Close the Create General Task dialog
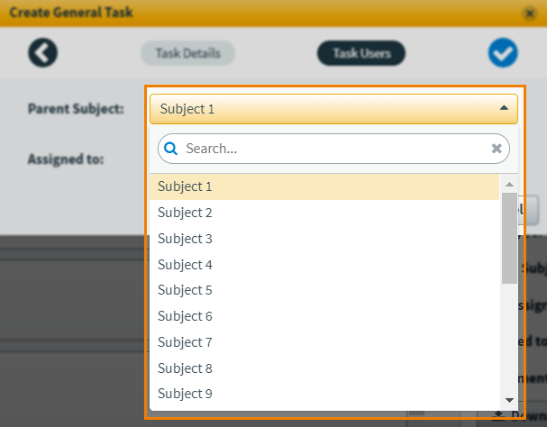The height and width of the screenshot is (427, 547). click(x=530, y=14)
